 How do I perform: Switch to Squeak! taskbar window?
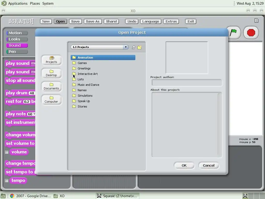[x=118, y=196]
